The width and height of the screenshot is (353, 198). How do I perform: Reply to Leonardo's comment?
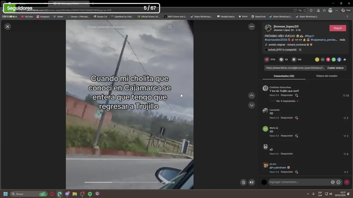click(287, 118)
